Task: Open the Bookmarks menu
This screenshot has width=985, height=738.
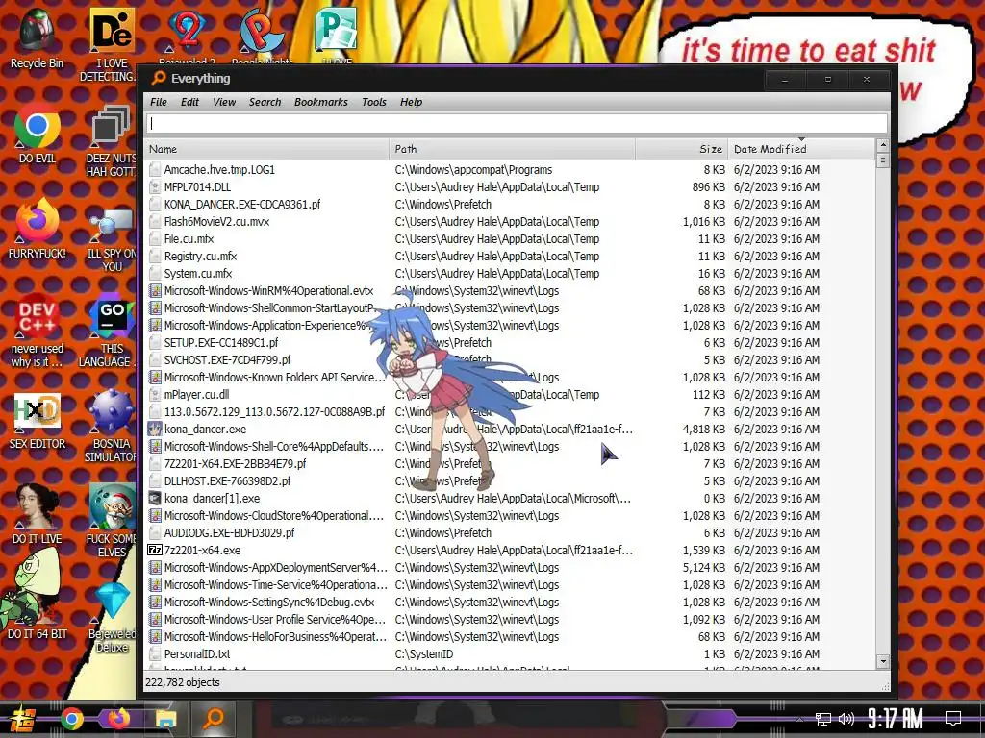Action: [321, 102]
